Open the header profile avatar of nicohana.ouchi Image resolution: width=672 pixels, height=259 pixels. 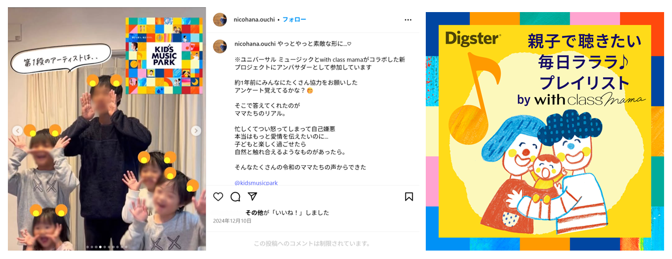tap(220, 19)
